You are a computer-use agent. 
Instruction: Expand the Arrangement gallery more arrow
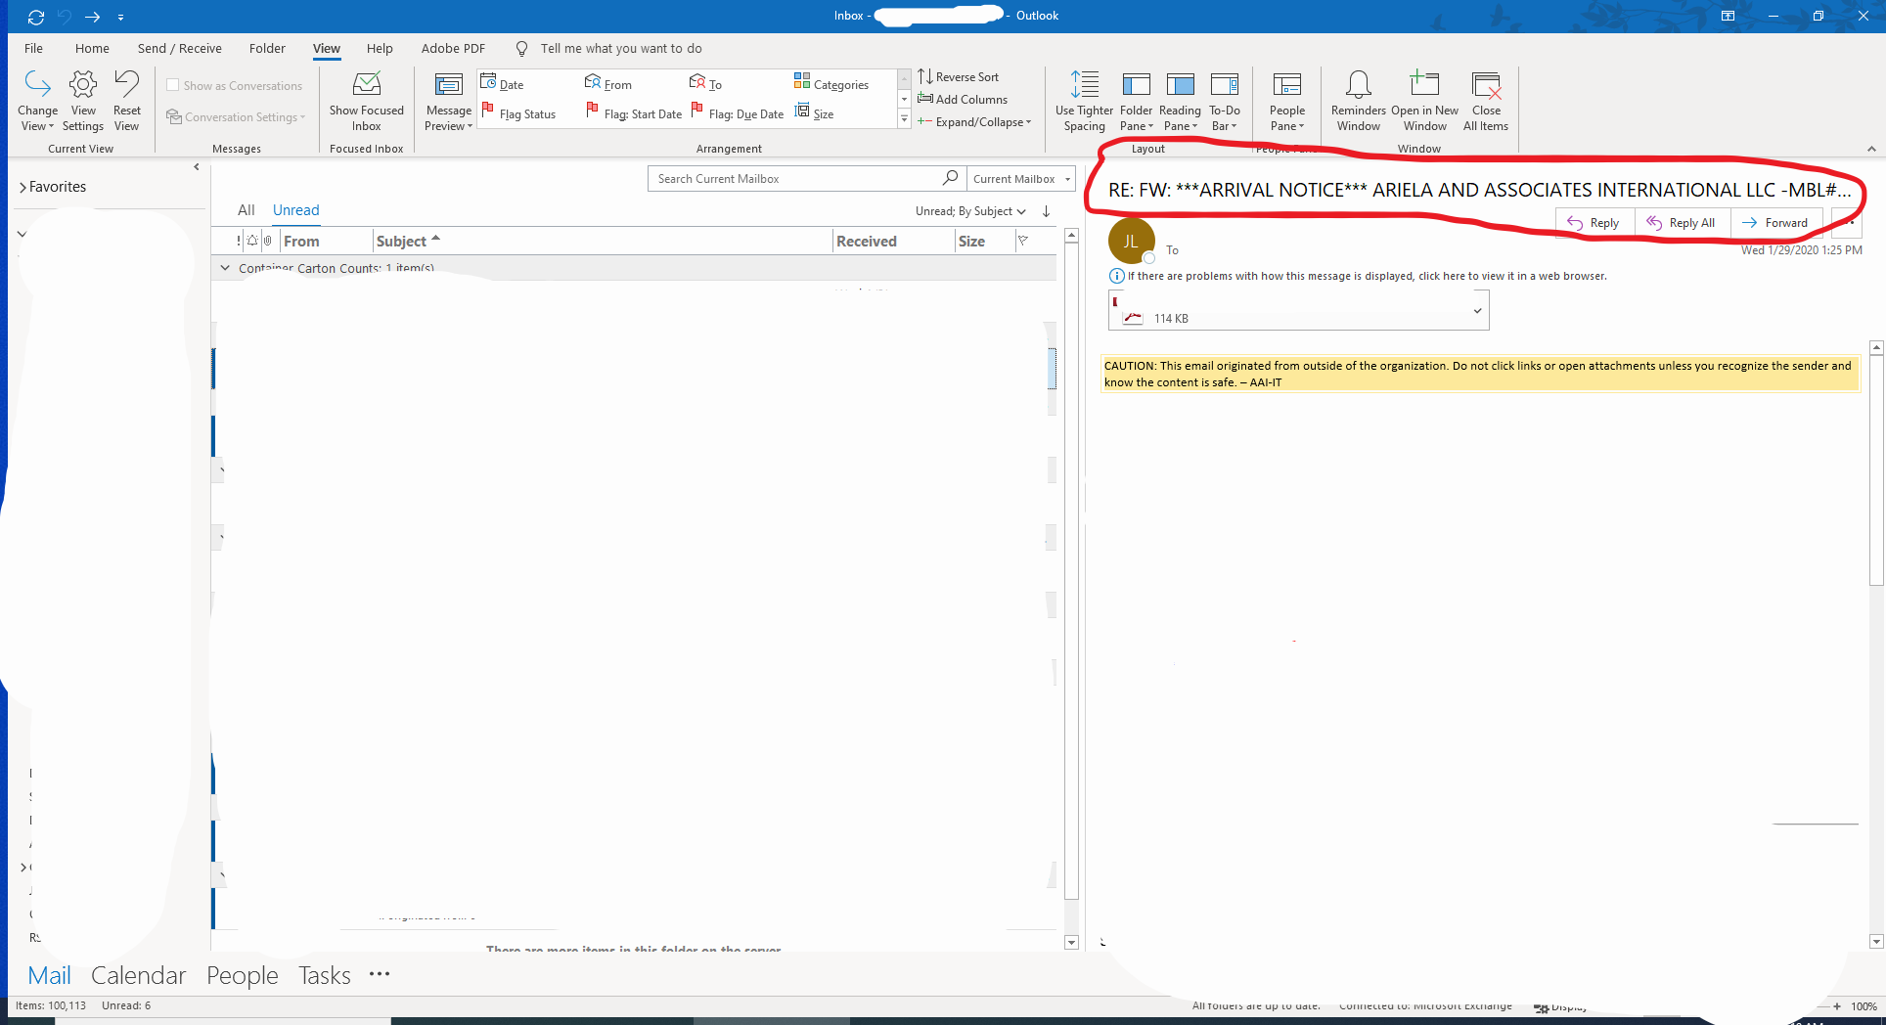point(904,119)
